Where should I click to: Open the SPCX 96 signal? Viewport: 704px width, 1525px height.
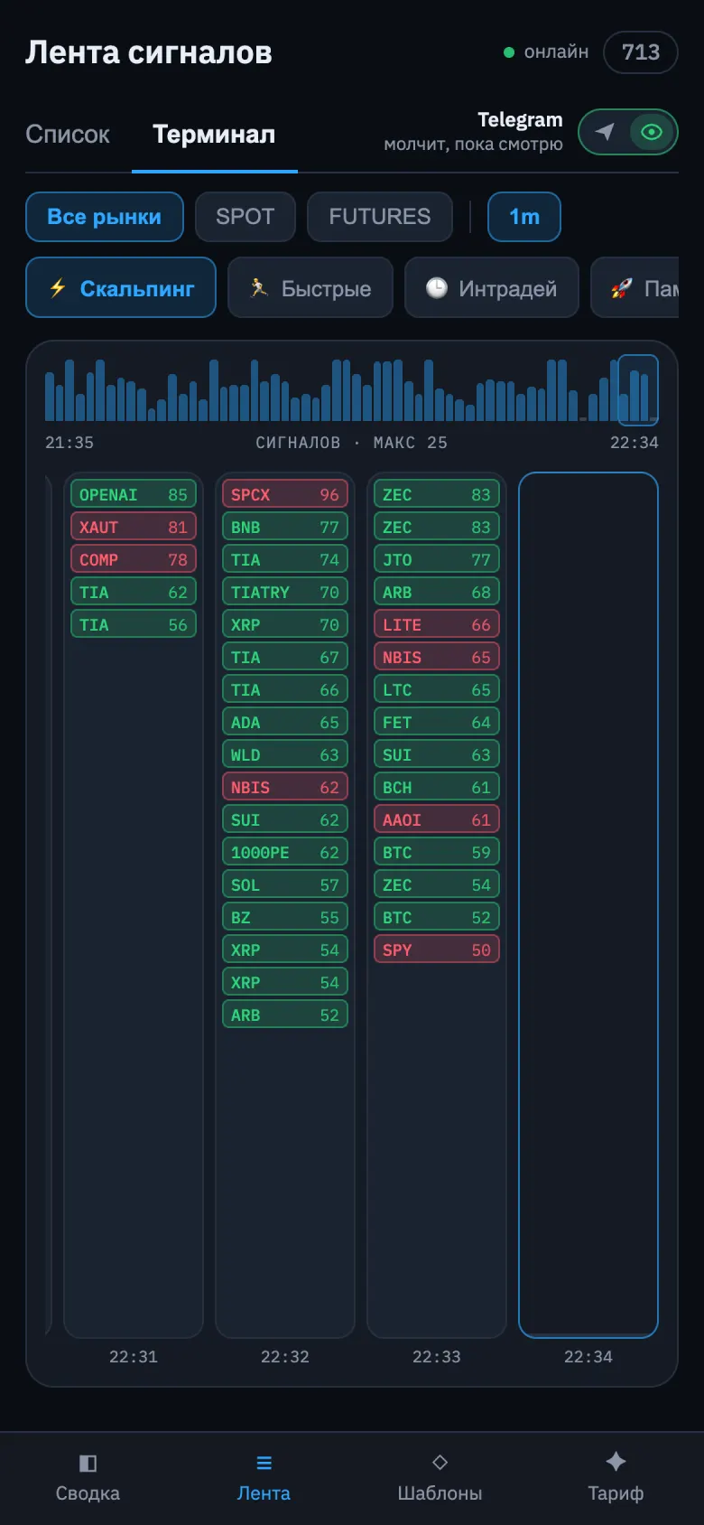point(285,494)
